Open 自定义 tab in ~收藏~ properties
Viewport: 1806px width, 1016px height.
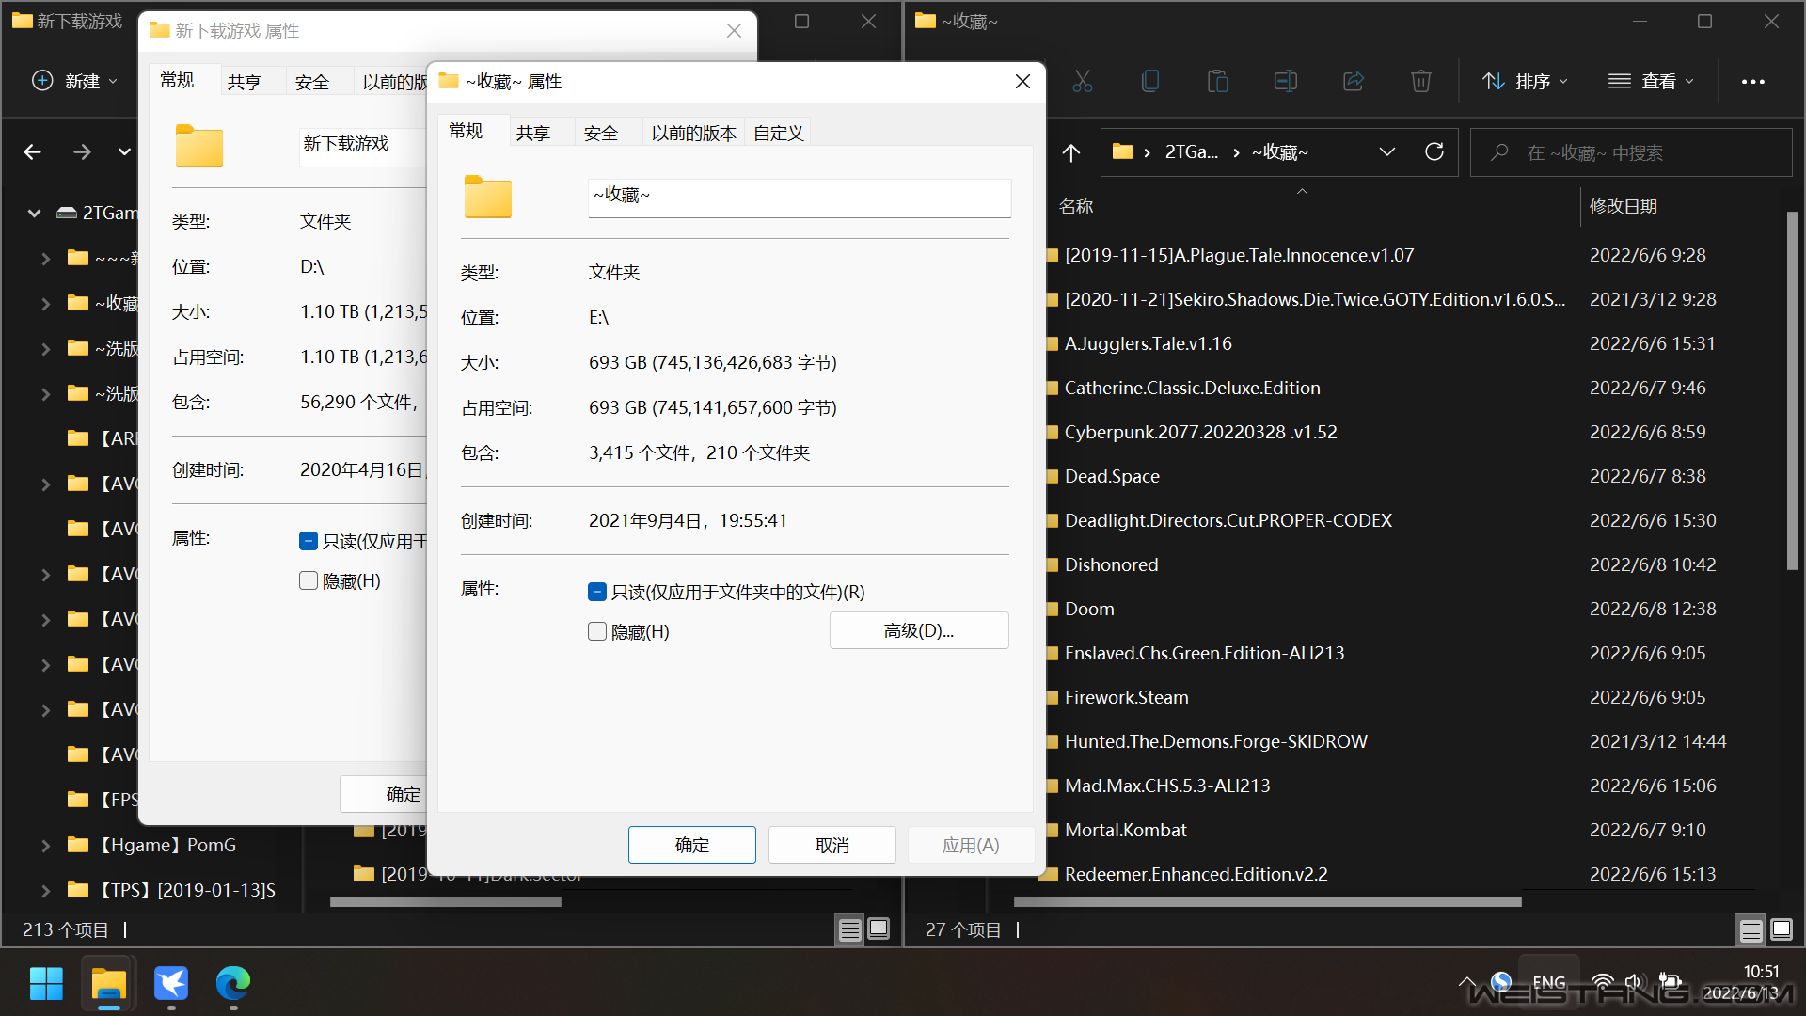coord(779,133)
